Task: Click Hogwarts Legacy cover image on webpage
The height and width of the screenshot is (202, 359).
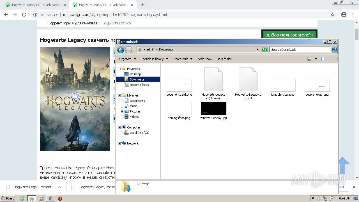Action: (75, 99)
